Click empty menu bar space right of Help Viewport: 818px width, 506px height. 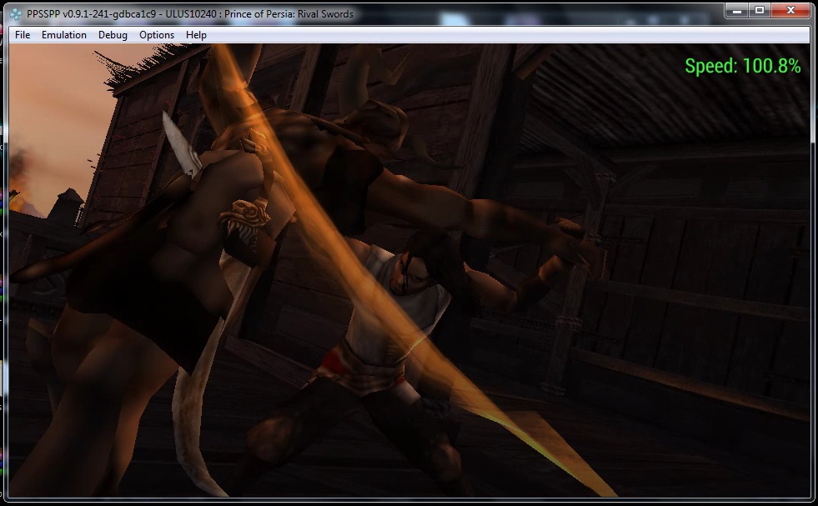pyautogui.click(x=500, y=35)
